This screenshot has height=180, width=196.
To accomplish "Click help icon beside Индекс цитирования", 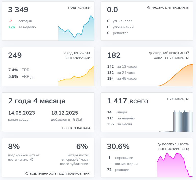I will click(149, 8).
